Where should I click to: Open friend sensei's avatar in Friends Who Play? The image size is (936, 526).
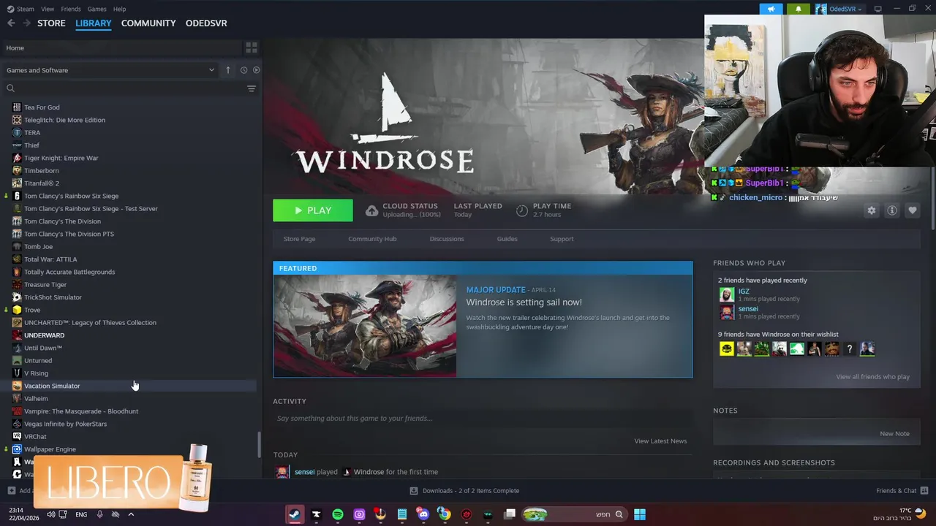(726, 312)
